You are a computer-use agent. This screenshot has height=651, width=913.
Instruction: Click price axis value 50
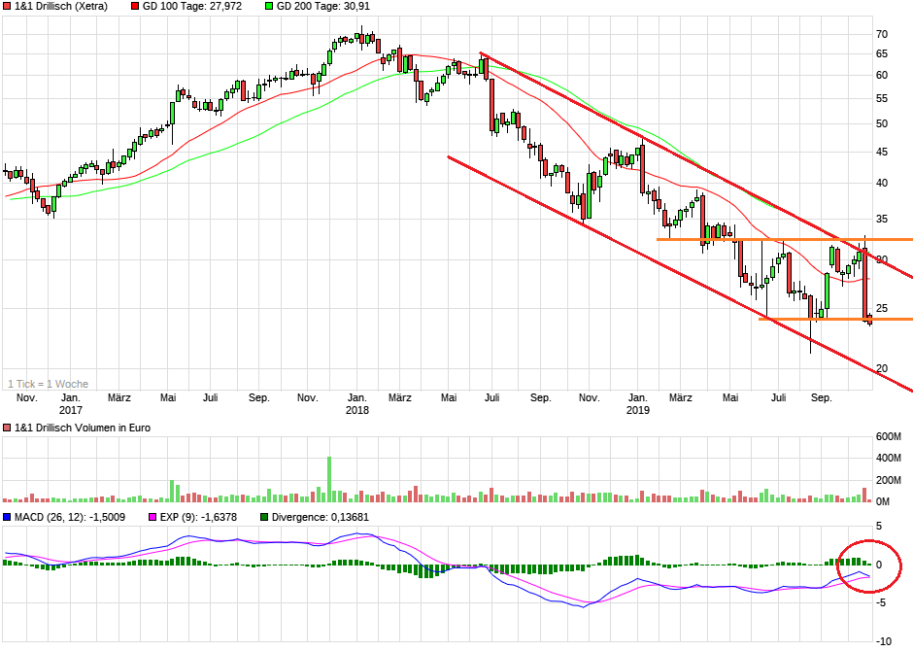coord(882,123)
